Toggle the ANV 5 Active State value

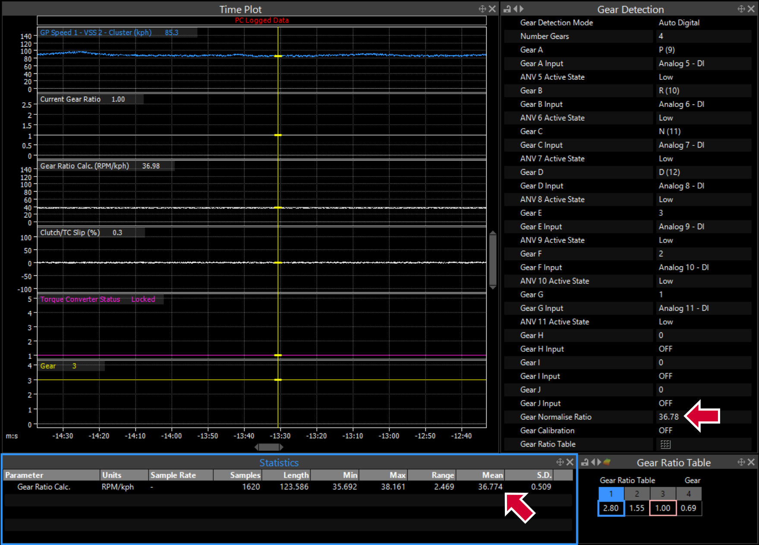666,77
